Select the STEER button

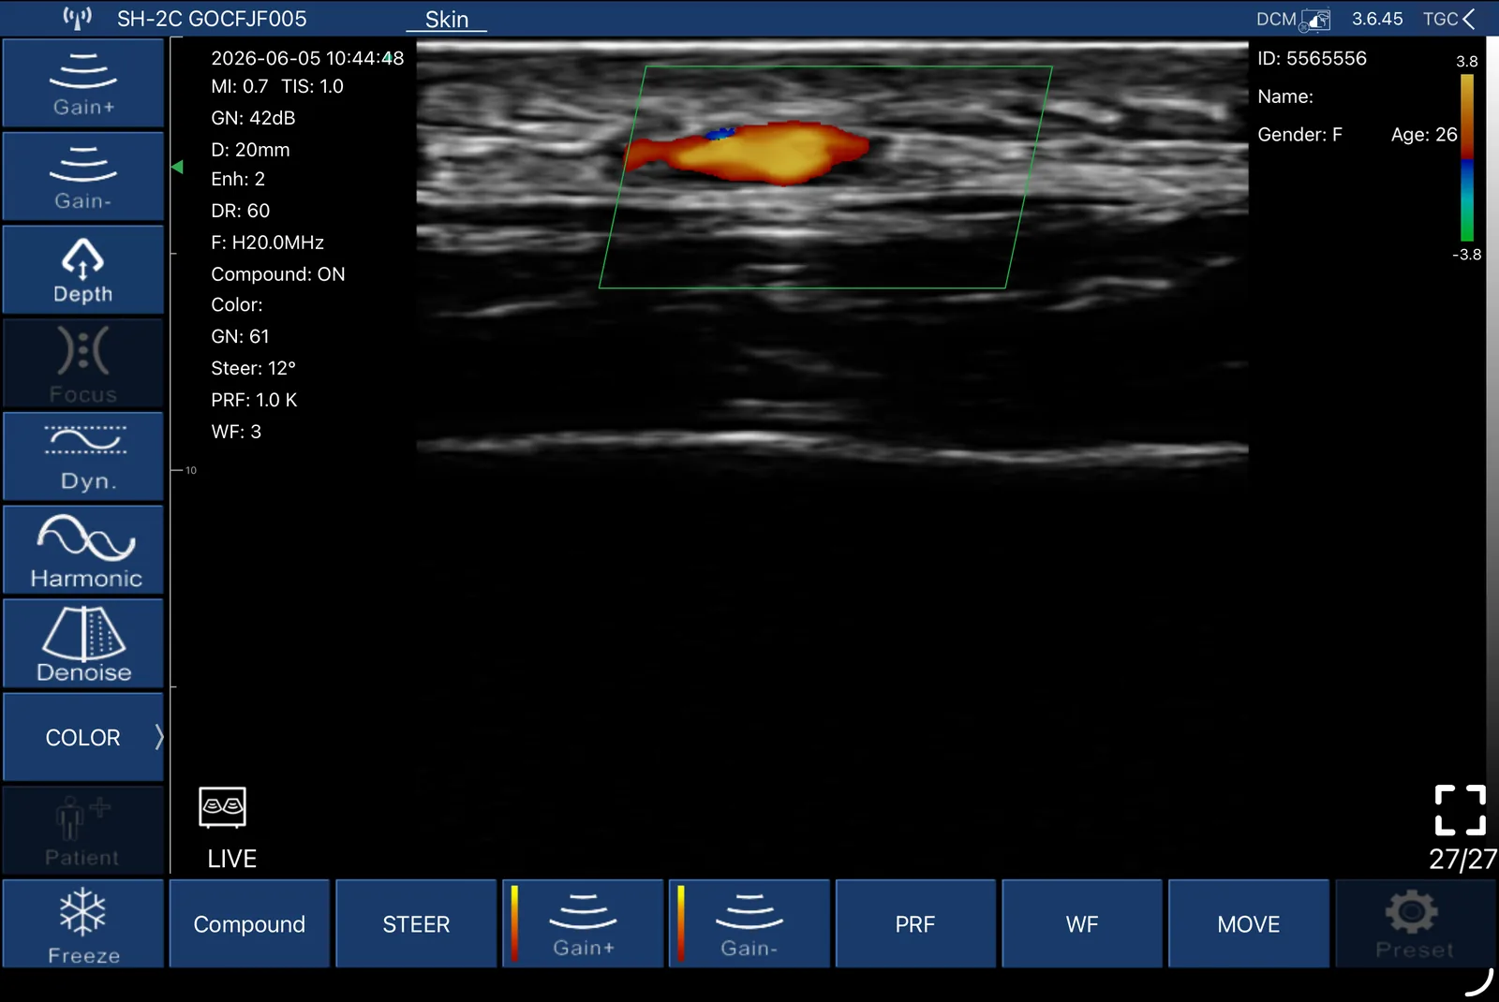tap(416, 924)
